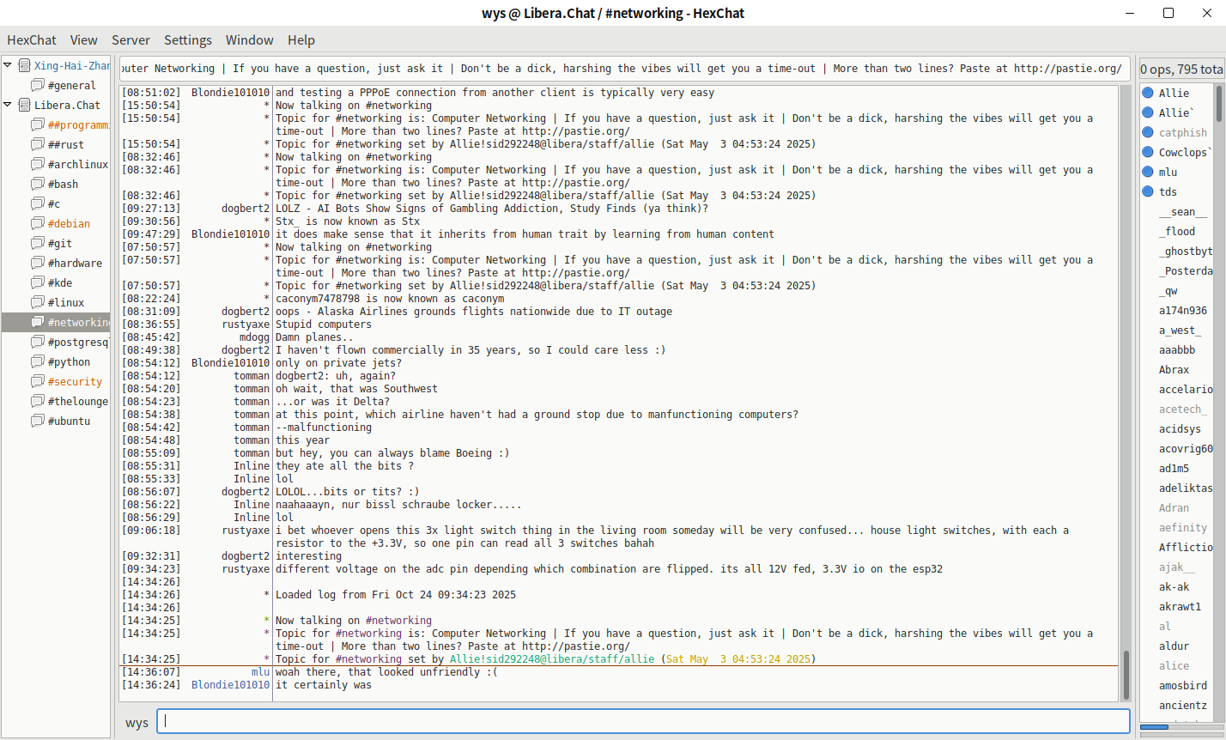This screenshot has width=1226, height=740.
Task: Open the Server menu
Action: (x=130, y=39)
